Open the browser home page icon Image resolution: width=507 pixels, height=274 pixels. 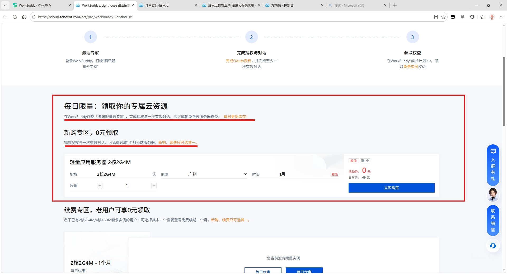coord(24,17)
